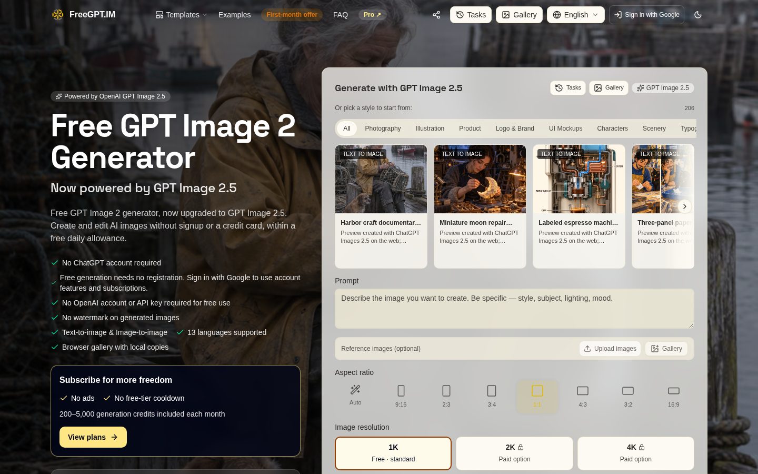The width and height of the screenshot is (758, 474).
Task: Select the Harbor craft documentary thumbnail
Action: pos(381,179)
